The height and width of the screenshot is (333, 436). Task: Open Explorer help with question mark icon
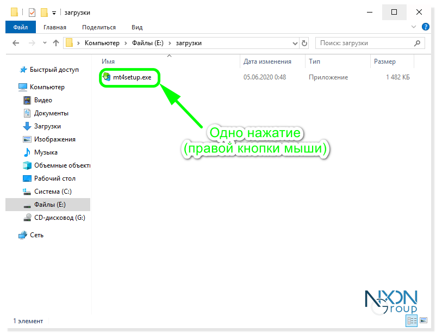425,27
